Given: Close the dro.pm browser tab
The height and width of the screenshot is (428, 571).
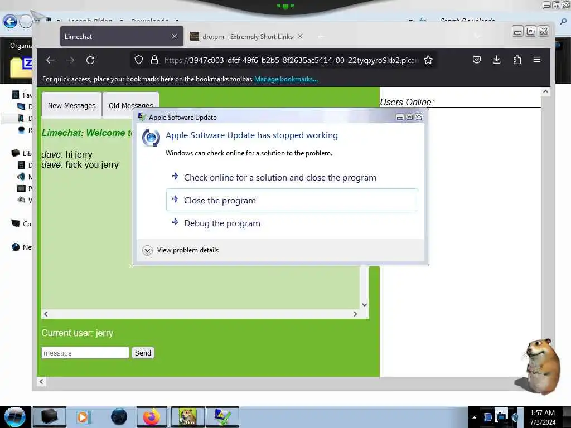Looking at the screenshot, I should pos(300,36).
